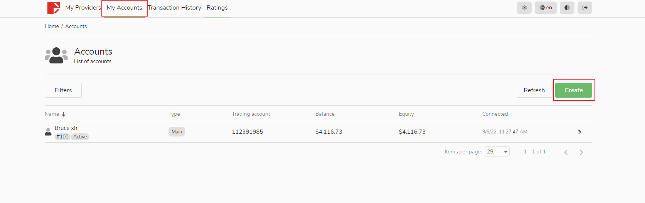Switch to My Providers tab

tap(83, 8)
